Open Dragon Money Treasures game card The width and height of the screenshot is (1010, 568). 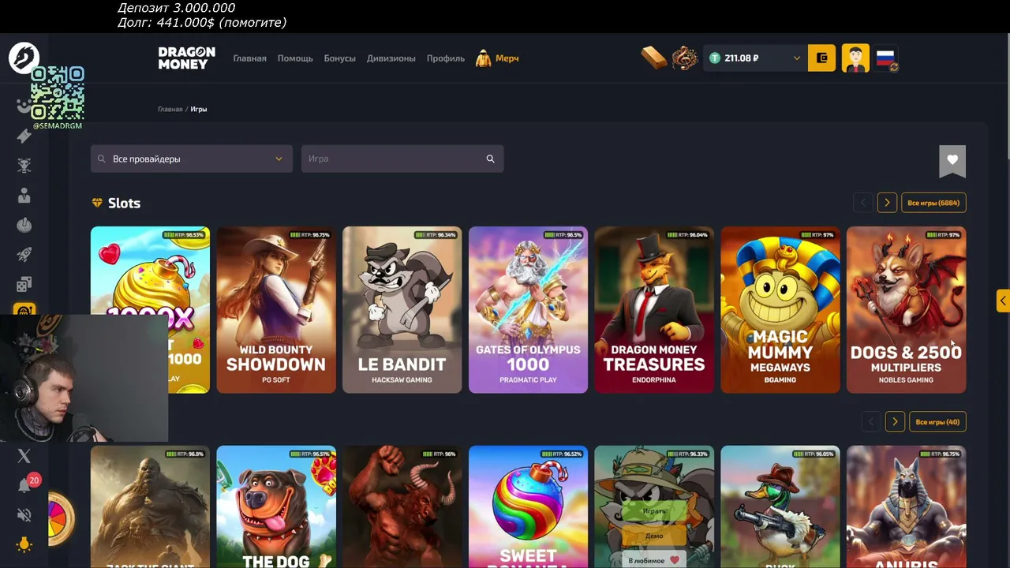tap(654, 309)
